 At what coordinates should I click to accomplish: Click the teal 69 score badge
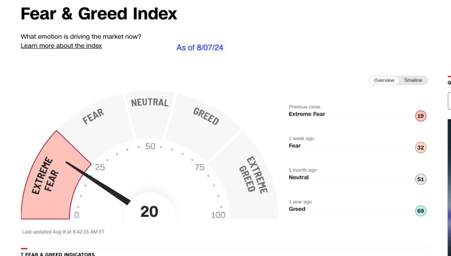[421, 211]
